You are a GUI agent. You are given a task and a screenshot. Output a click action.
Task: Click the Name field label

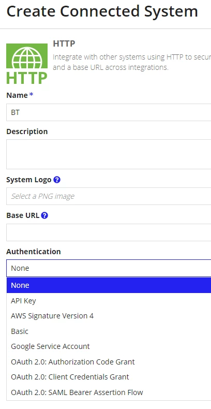click(x=17, y=95)
